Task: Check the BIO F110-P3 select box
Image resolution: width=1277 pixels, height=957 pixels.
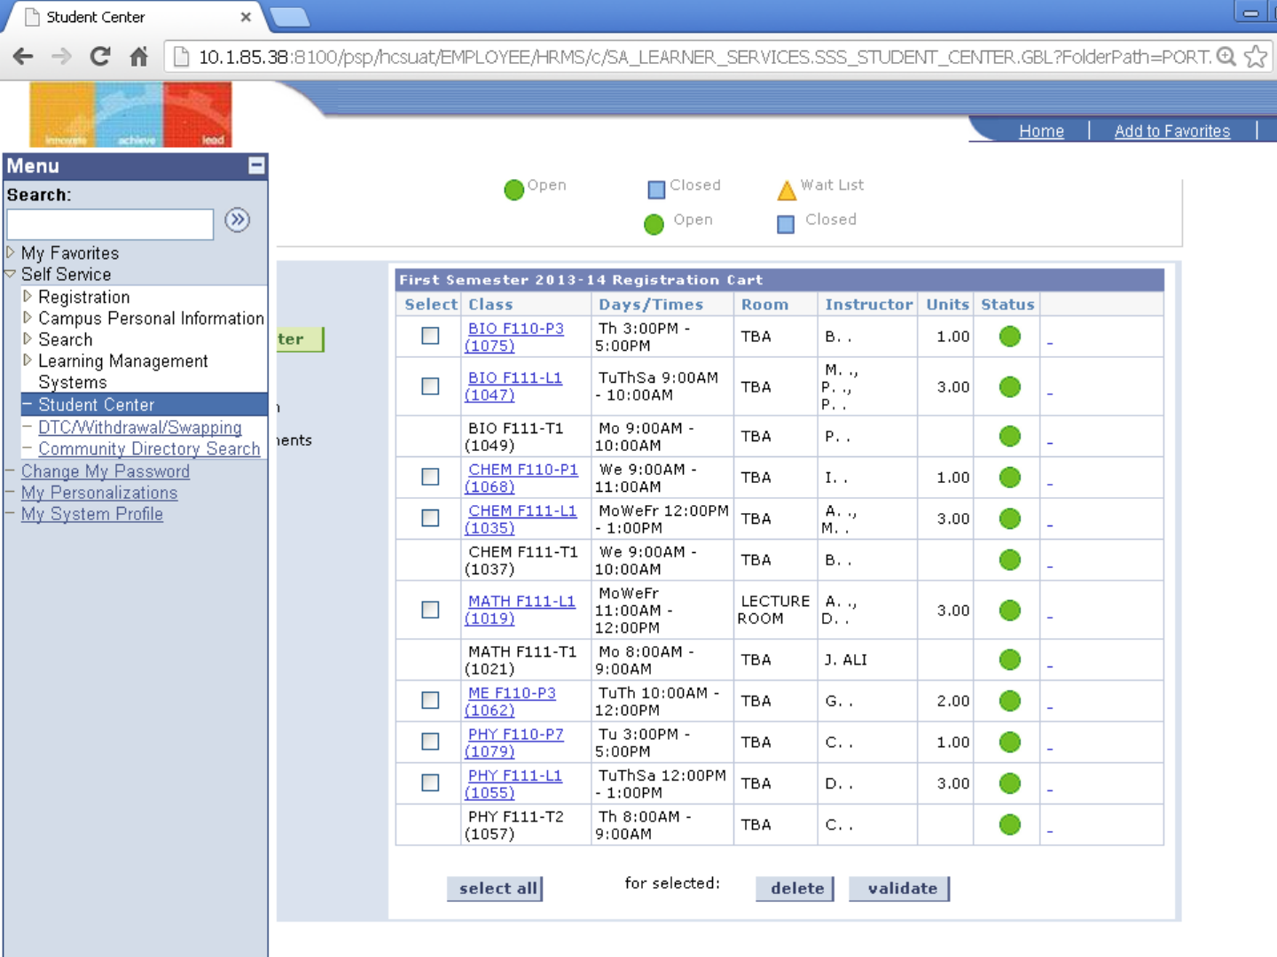Action: (430, 336)
